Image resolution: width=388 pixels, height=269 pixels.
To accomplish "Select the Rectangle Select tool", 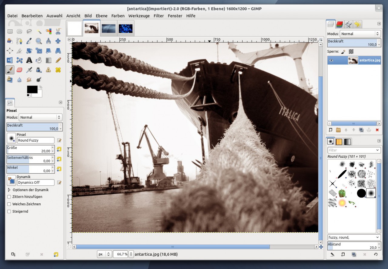I will click(x=10, y=31).
